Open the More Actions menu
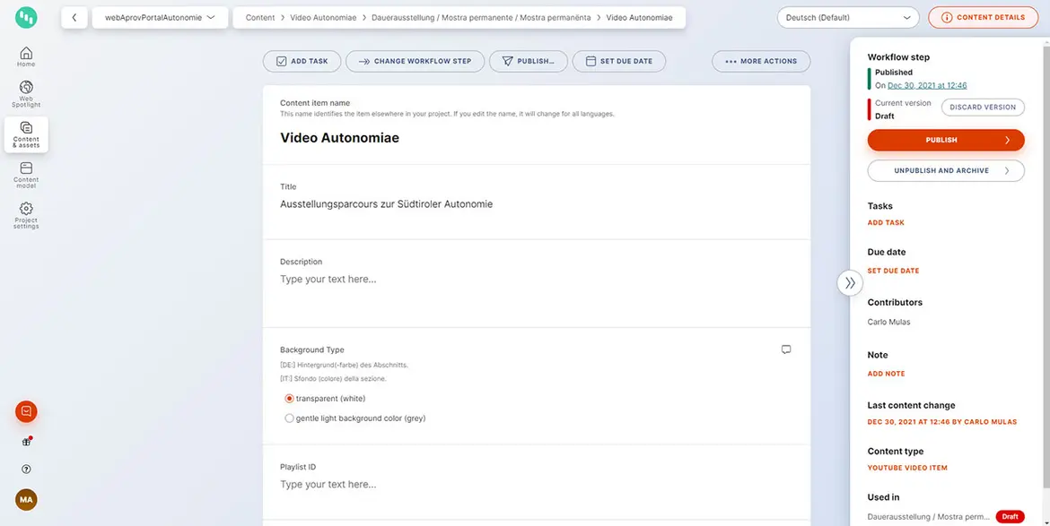 tap(761, 61)
